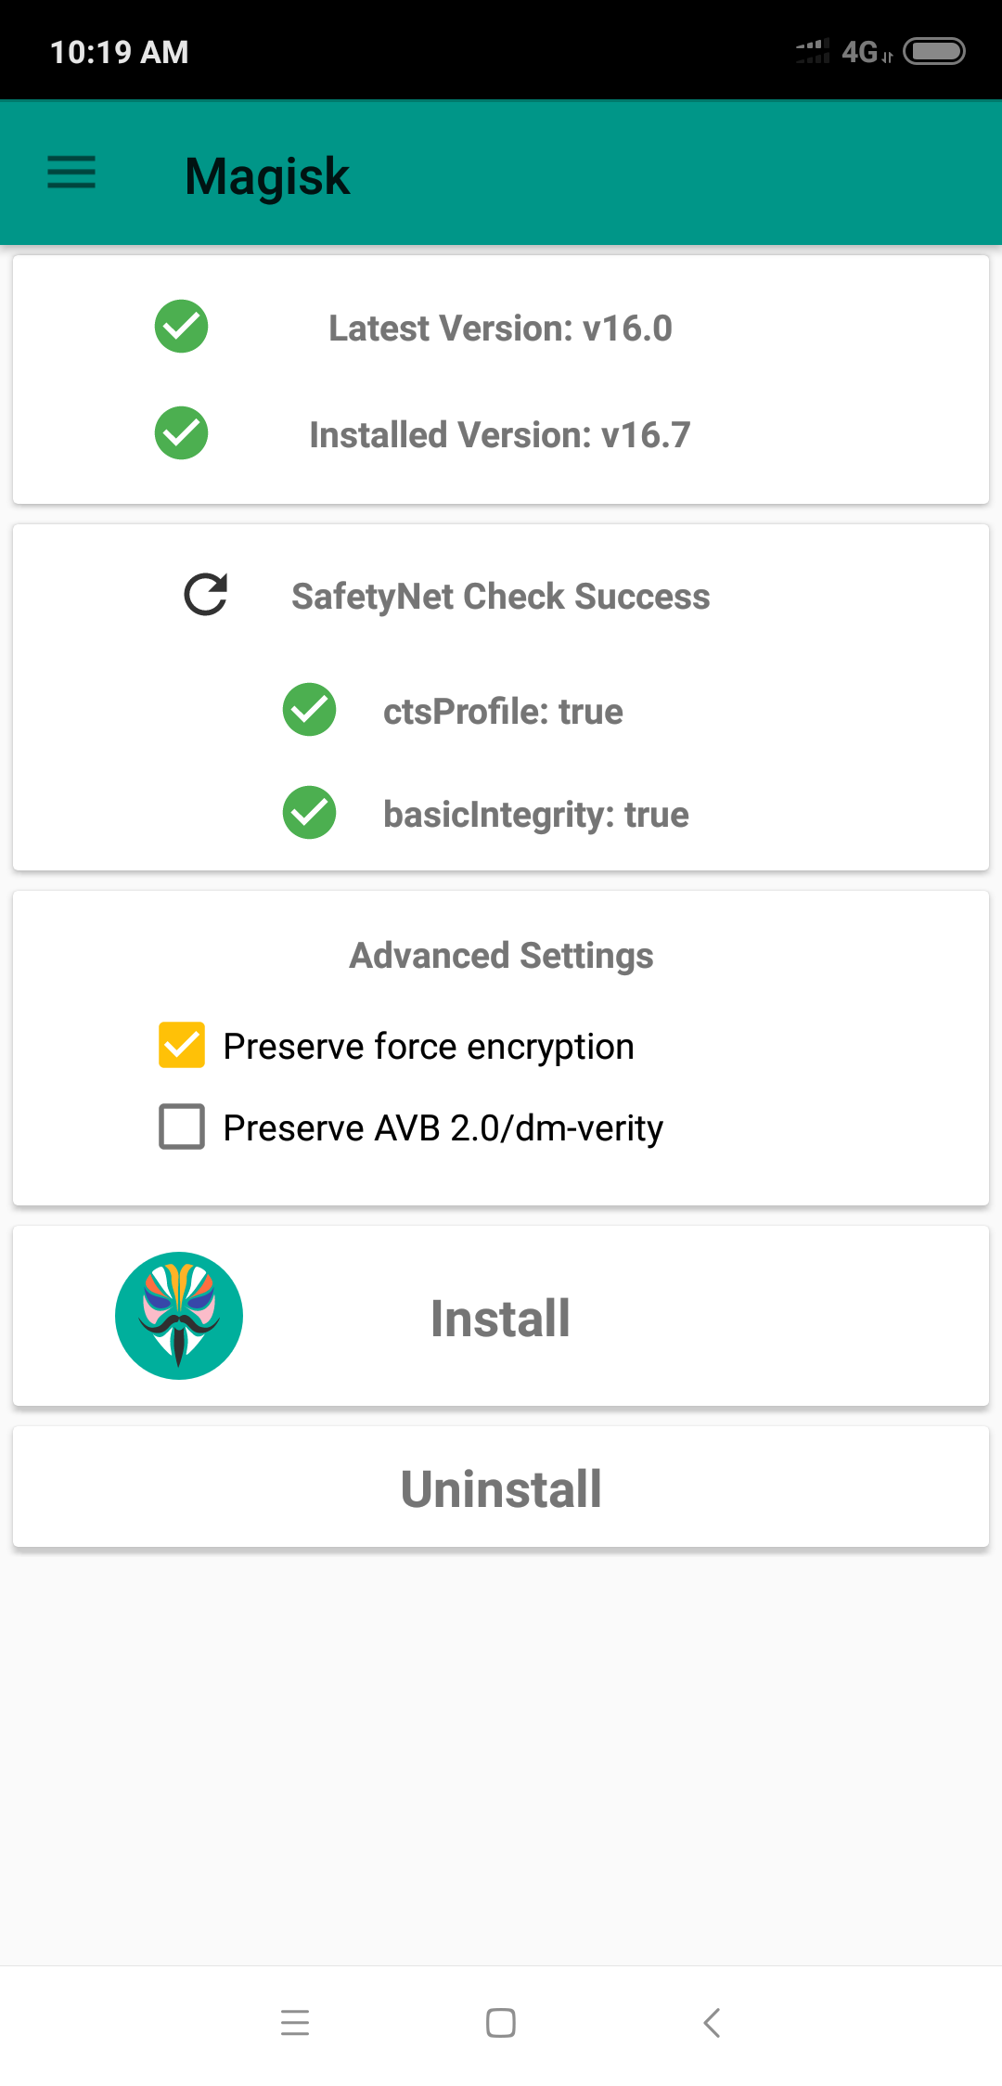Tap the Magisk mask logo icon
This screenshot has width=1002, height=2086.
coord(179,1316)
